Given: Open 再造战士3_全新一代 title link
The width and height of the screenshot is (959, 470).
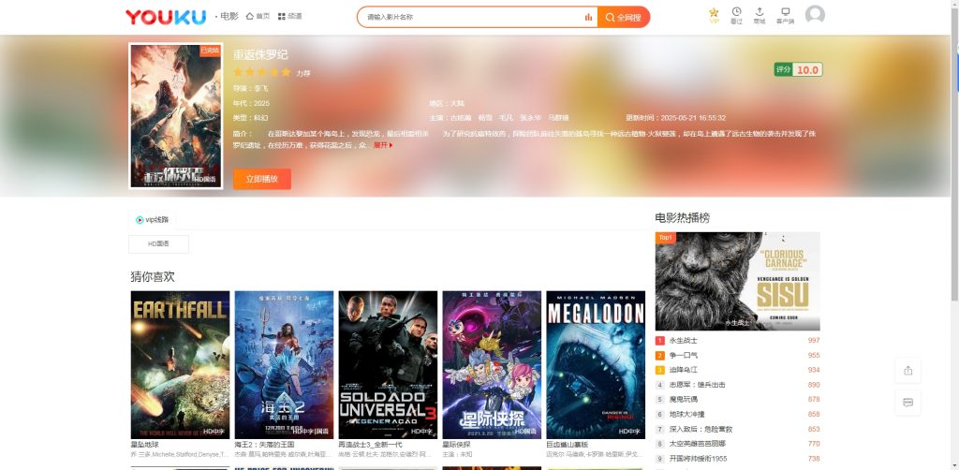Looking at the screenshot, I should point(370,445).
